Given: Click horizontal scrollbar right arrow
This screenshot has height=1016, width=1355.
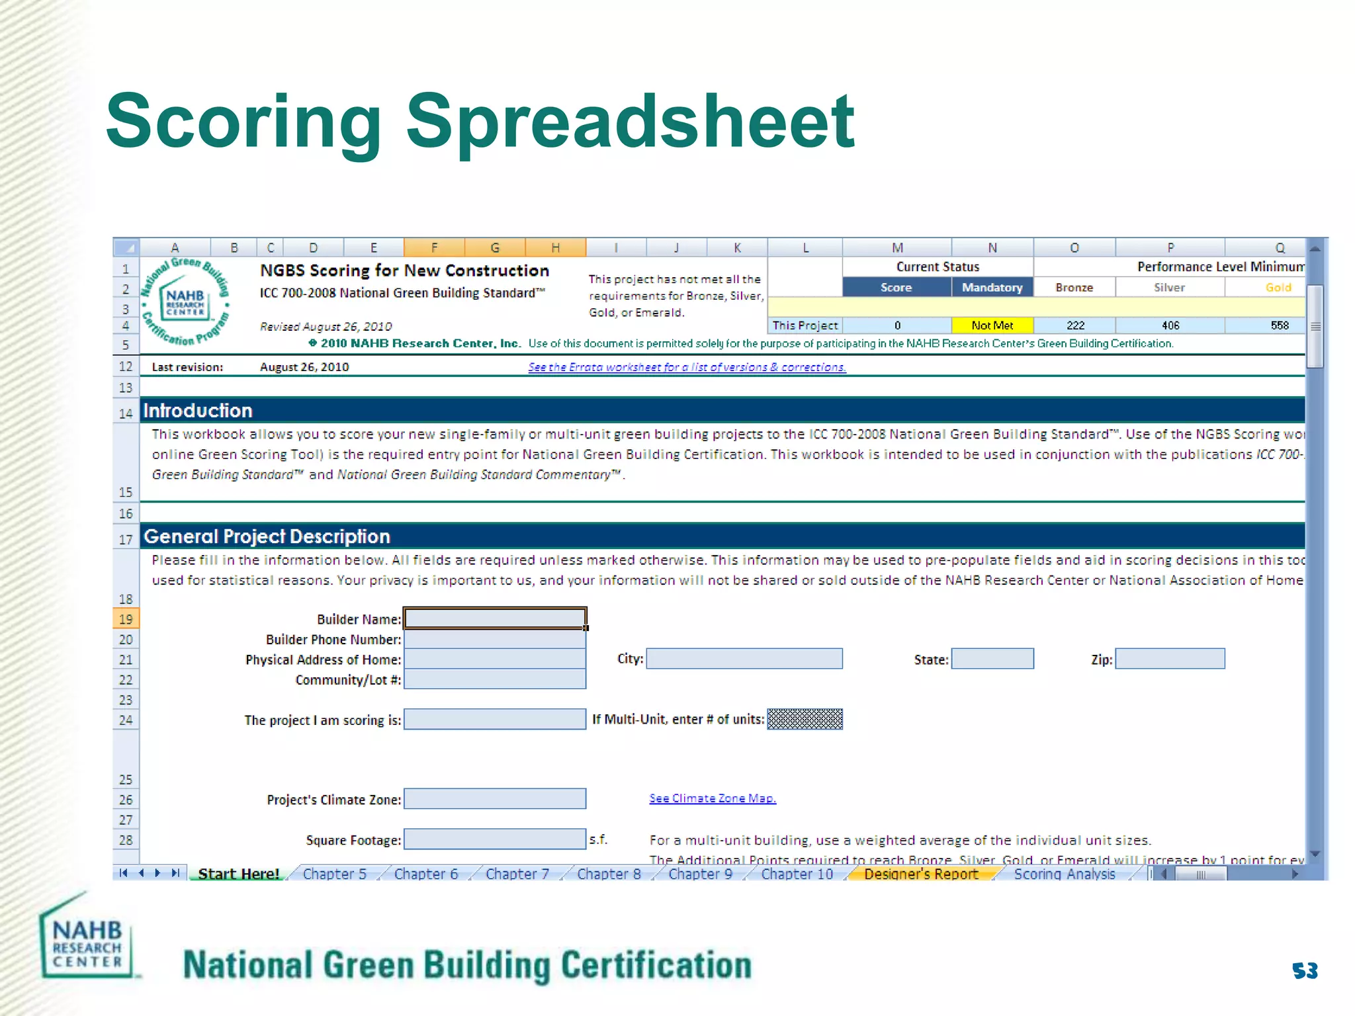Looking at the screenshot, I should (1295, 874).
